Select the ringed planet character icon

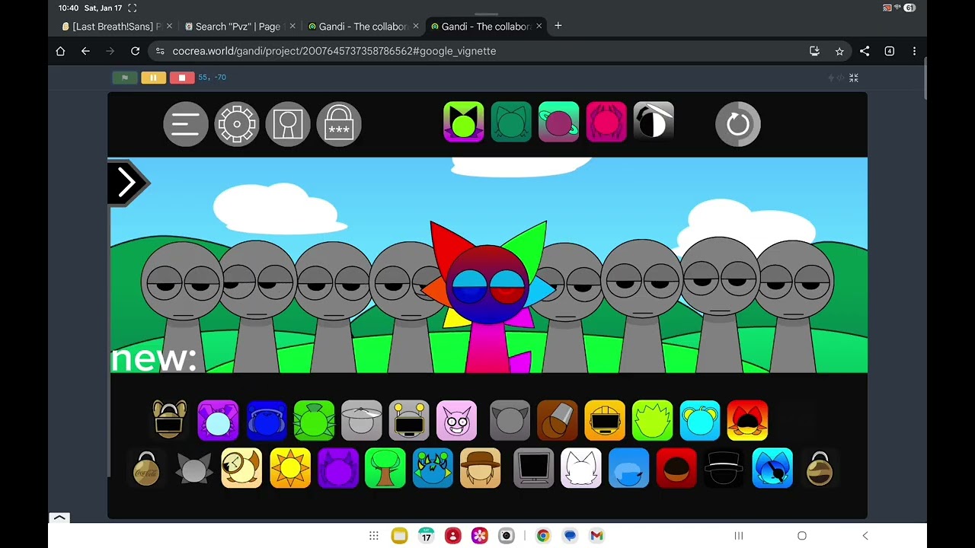(558, 122)
